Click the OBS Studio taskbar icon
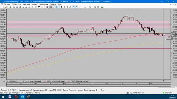The height and width of the screenshot is (99, 177). 29,97
